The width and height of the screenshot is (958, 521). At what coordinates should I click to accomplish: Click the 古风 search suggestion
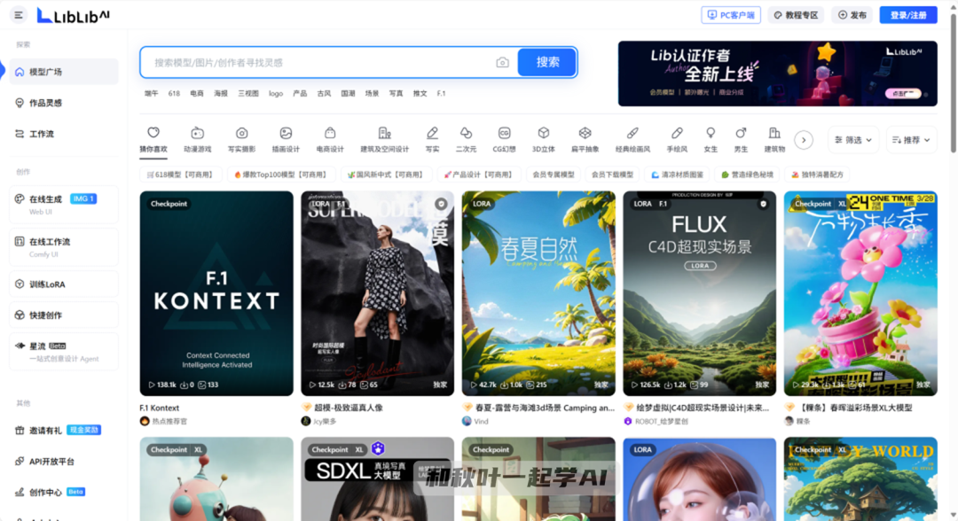pos(324,93)
